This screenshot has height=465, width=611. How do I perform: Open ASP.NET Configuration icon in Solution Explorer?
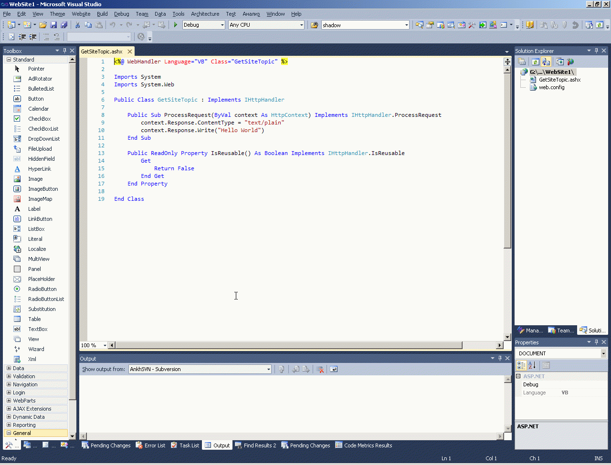coord(570,62)
